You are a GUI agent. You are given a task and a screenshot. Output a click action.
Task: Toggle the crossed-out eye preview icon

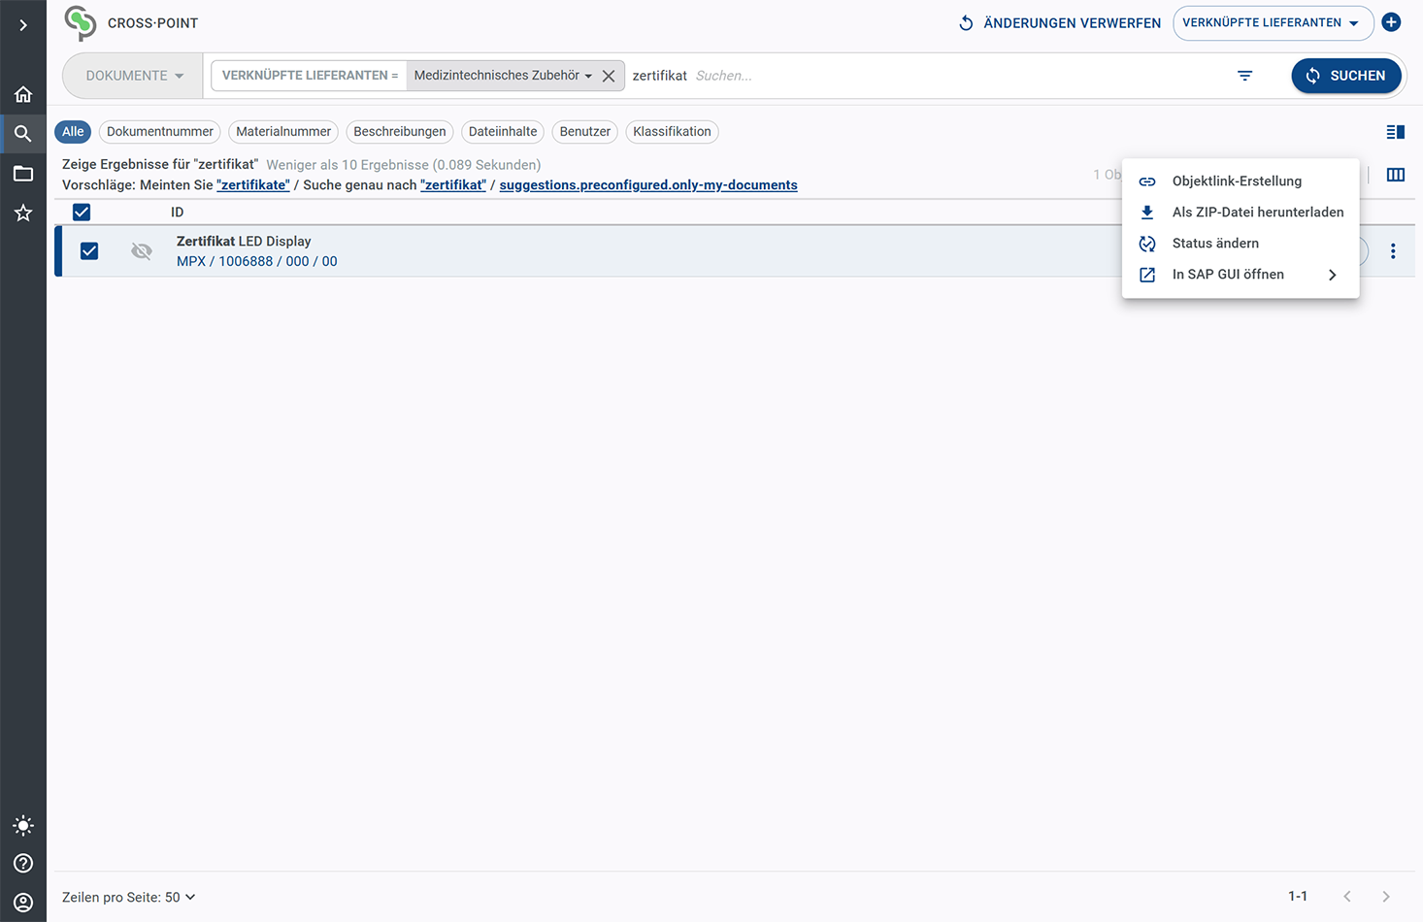pyautogui.click(x=142, y=251)
